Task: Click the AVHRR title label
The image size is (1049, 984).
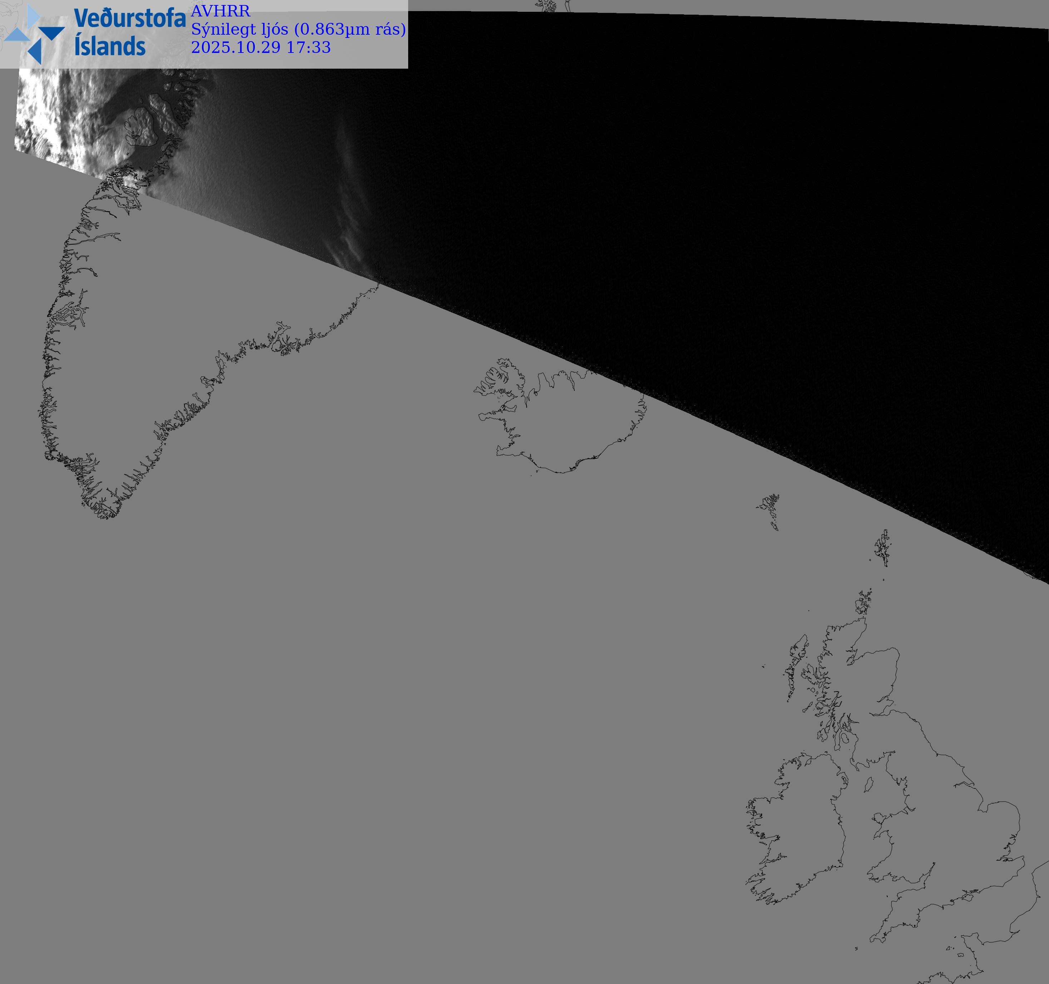Action: coord(220,11)
